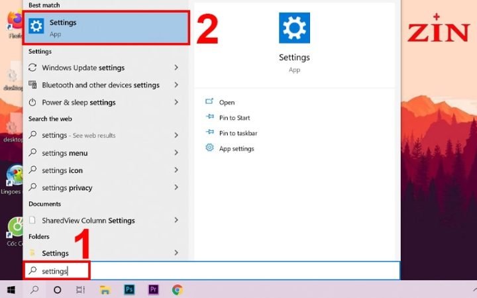This screenshot has height=298, width=477.
Task: Click the Pin to Start pin icon
Action: click(209, 117)
